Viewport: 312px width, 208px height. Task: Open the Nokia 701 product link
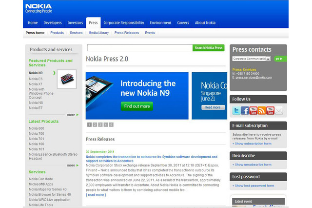(x=37, y=139)
